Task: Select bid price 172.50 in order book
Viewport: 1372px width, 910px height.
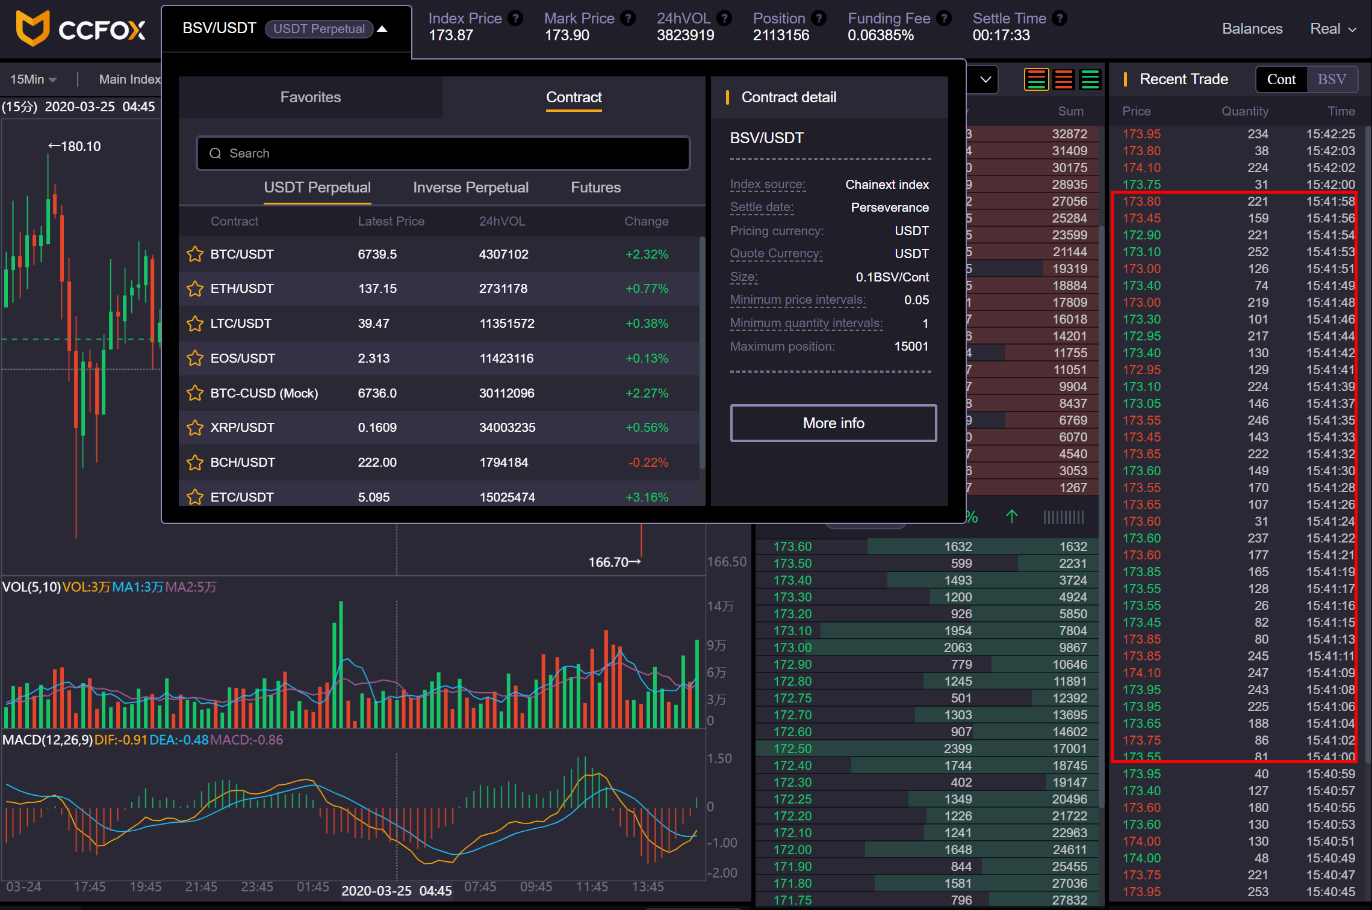Action: (x=792, y=749)
